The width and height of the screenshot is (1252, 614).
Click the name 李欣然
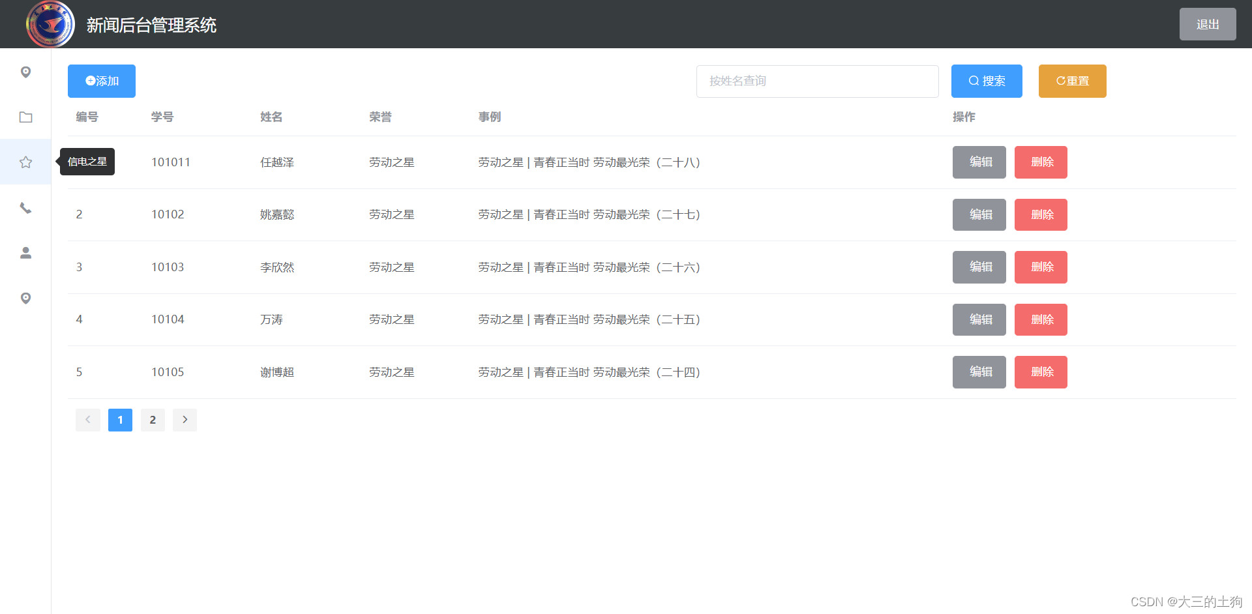[x=277, y=267]
